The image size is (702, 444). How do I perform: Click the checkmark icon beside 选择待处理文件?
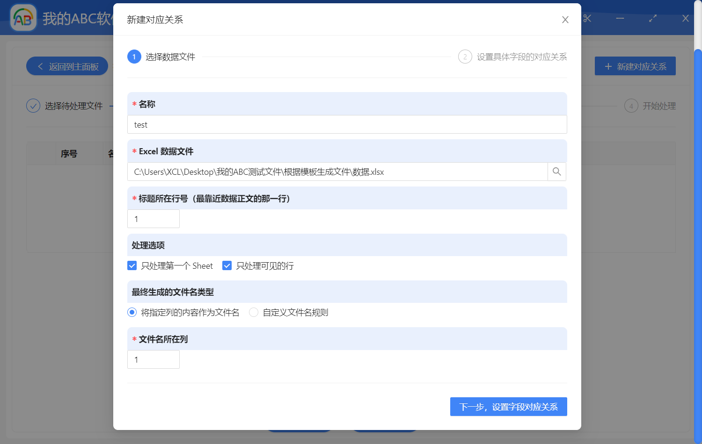(33, 106)
